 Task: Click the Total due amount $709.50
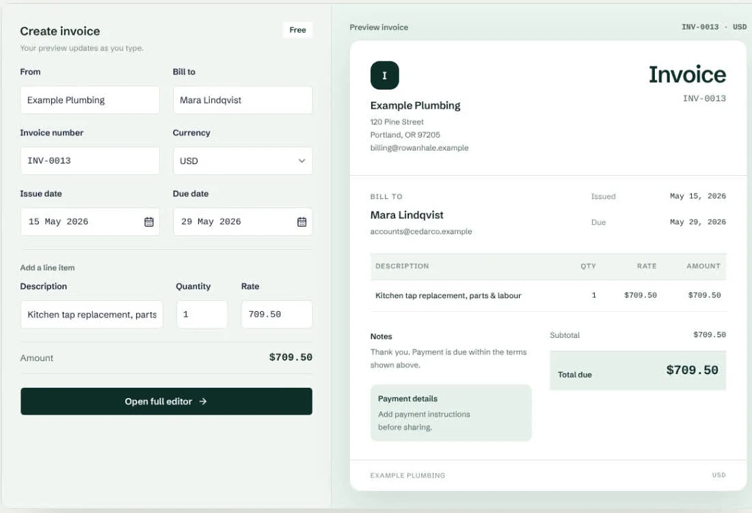692,370
